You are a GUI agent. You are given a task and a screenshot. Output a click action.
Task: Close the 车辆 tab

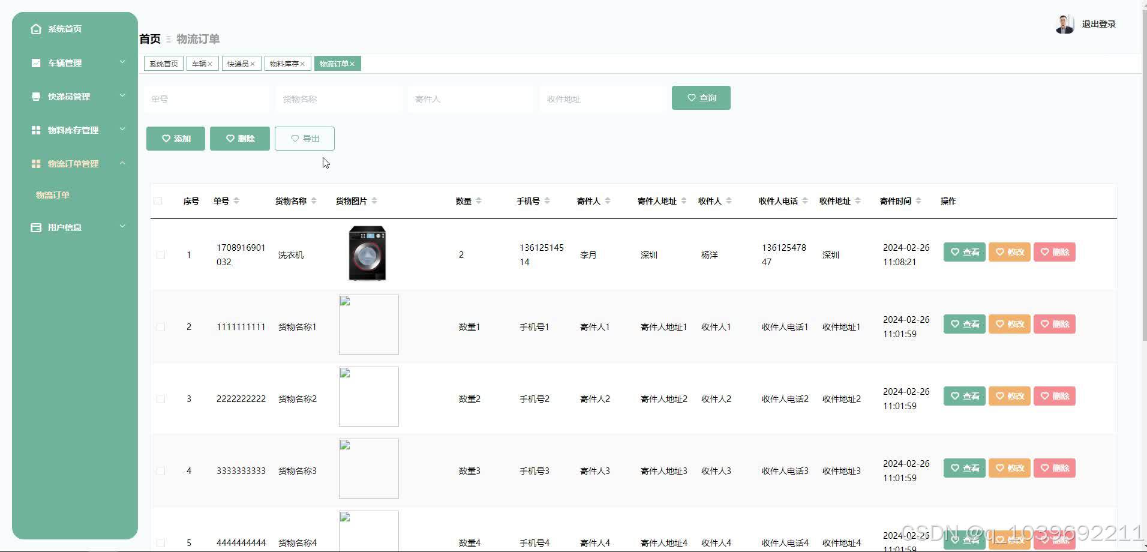(x=210, y=64)
